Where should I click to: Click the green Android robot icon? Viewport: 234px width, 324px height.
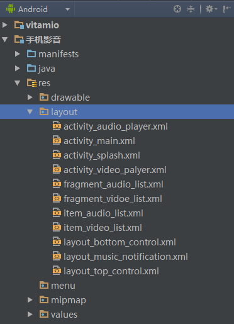(x=11, y=9)
